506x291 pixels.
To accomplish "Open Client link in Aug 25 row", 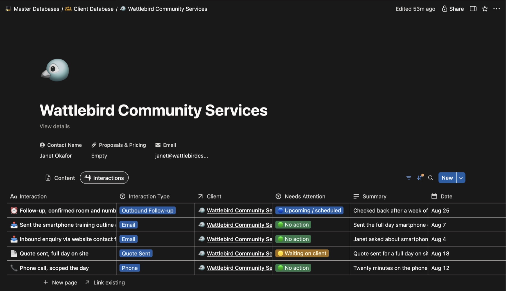I will (240, 210).
